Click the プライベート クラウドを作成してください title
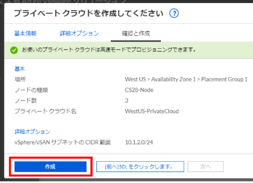Viewport: 253px width, 183px height. coord(89,13)
